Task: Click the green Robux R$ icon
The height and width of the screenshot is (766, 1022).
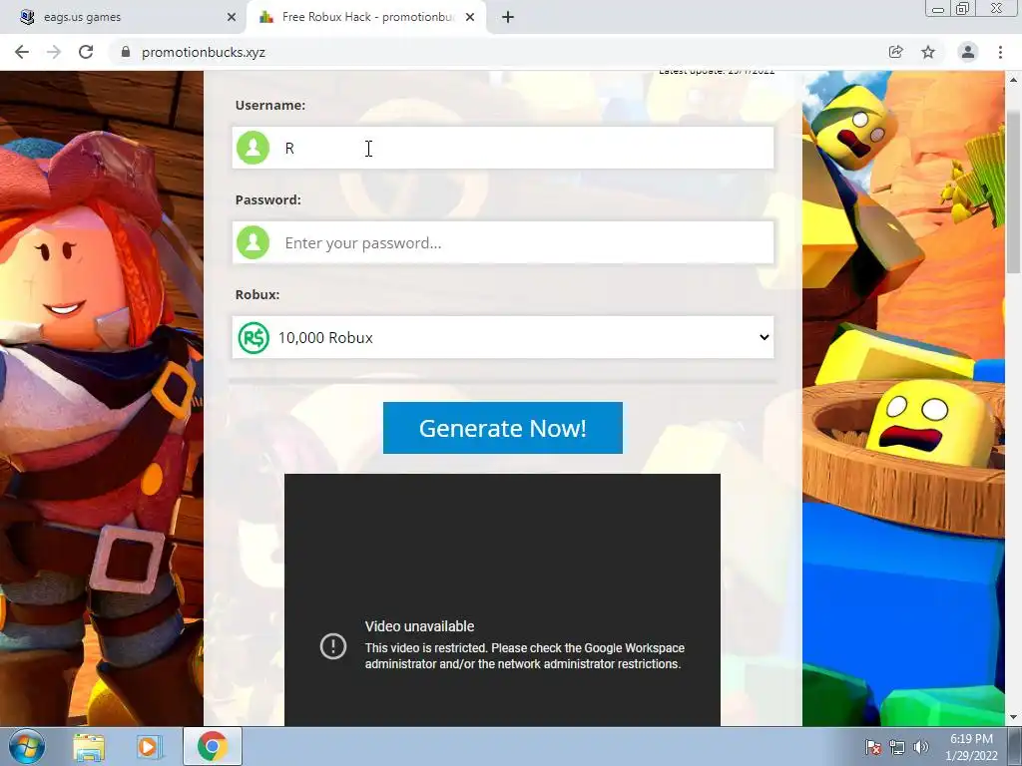Action: point(254,337)
